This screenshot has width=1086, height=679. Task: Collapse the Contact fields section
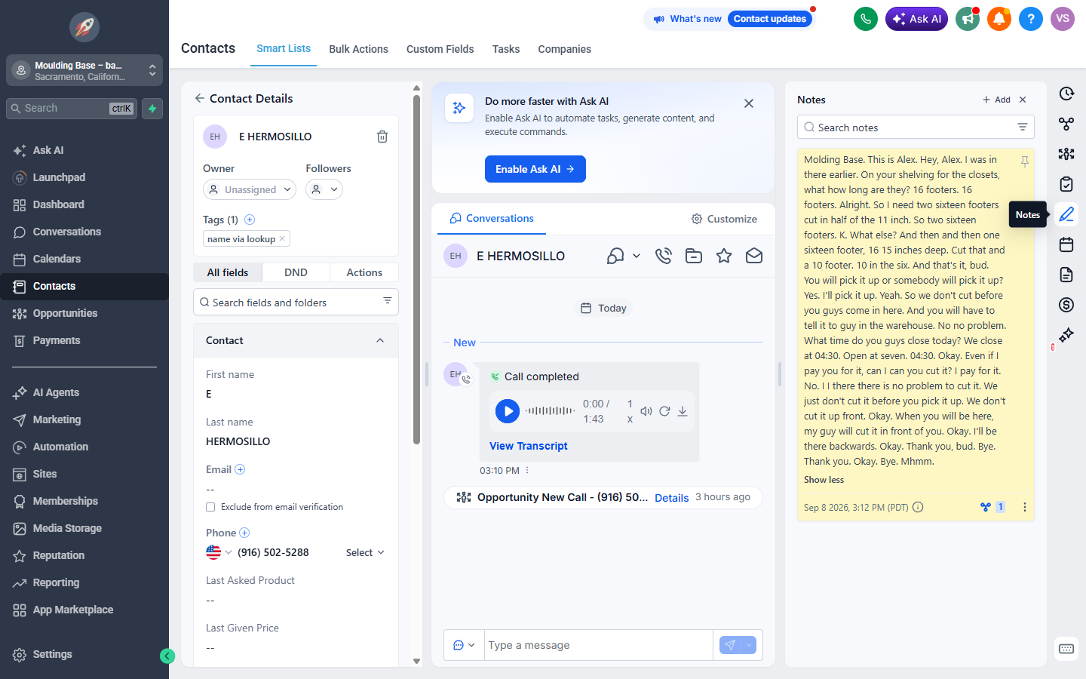pyautogui.click(x=380, y=340)
